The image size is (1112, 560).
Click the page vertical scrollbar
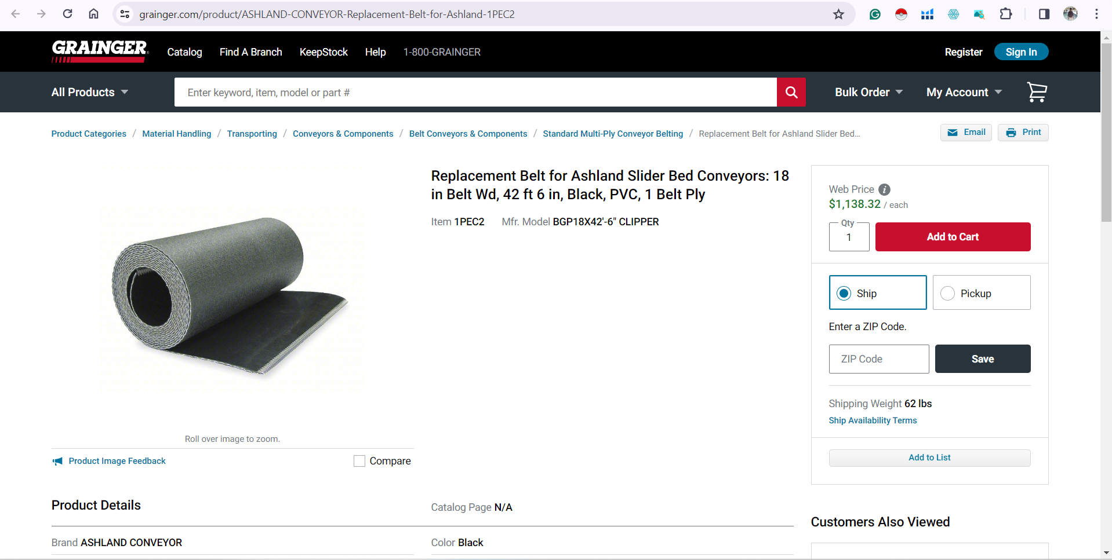pyautogui.click(x=1106, y=132)
